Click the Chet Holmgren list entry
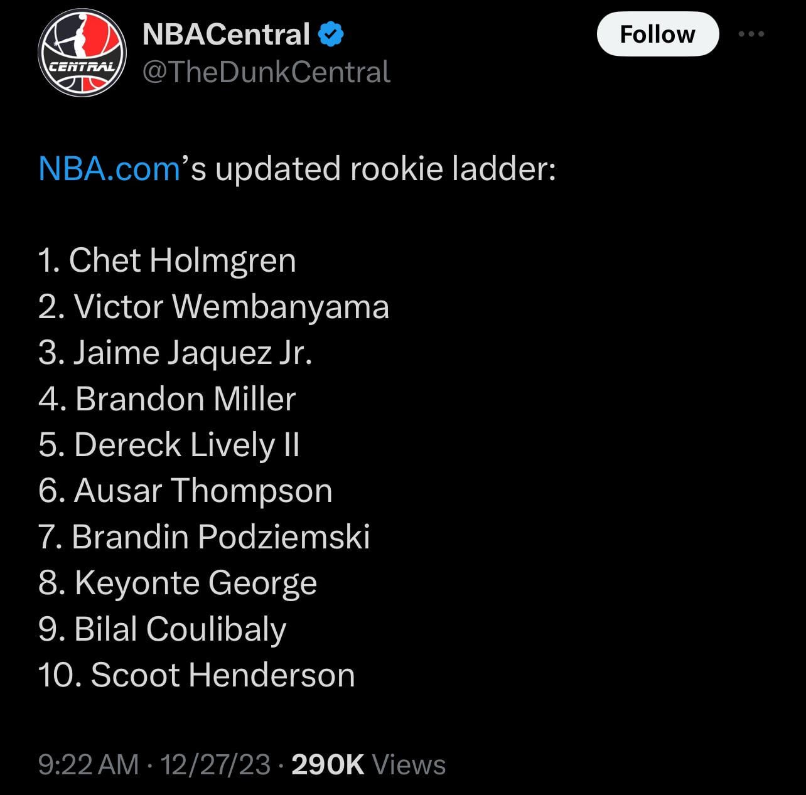 click(167, 260)
